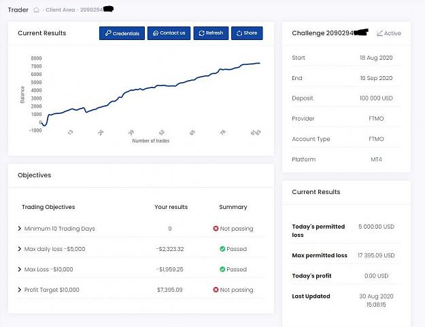The height and width of the screenshot is (327, 425).
Task: Click end of balance curve line
Action: click(259, 63)
